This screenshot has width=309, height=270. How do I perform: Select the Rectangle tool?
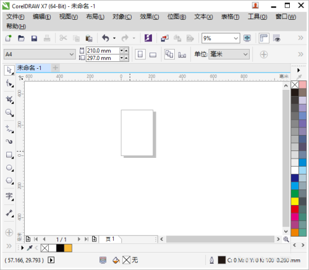point(9,155)
